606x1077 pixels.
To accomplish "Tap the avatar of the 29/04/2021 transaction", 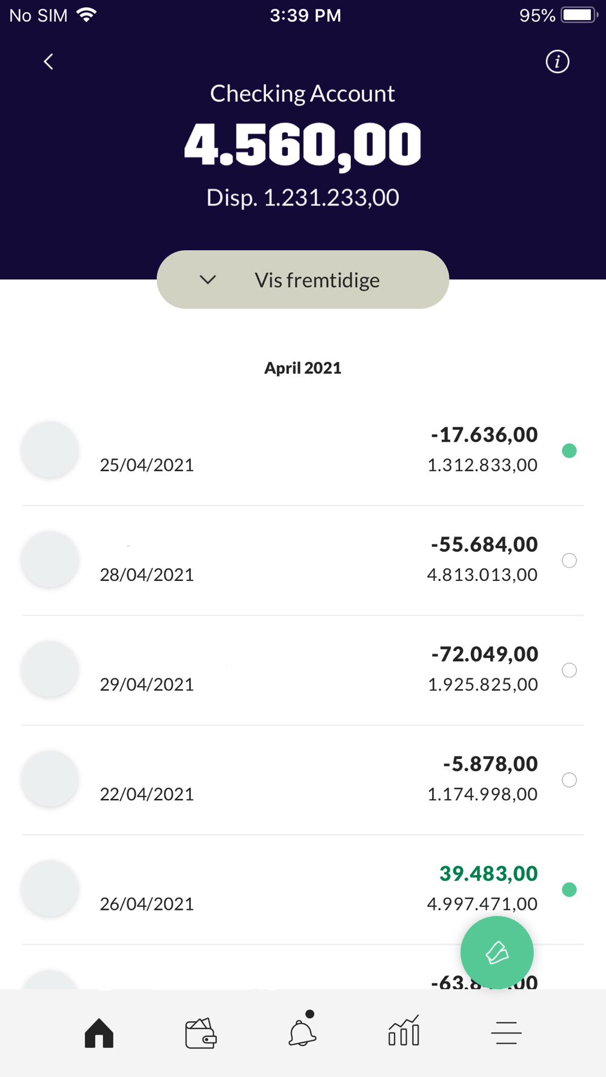I will tap(50, 669).
